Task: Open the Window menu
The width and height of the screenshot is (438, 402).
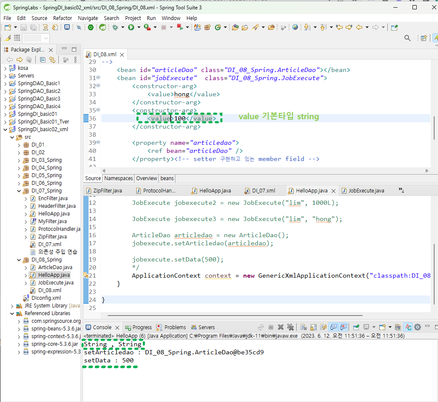Action: [171, 18]
